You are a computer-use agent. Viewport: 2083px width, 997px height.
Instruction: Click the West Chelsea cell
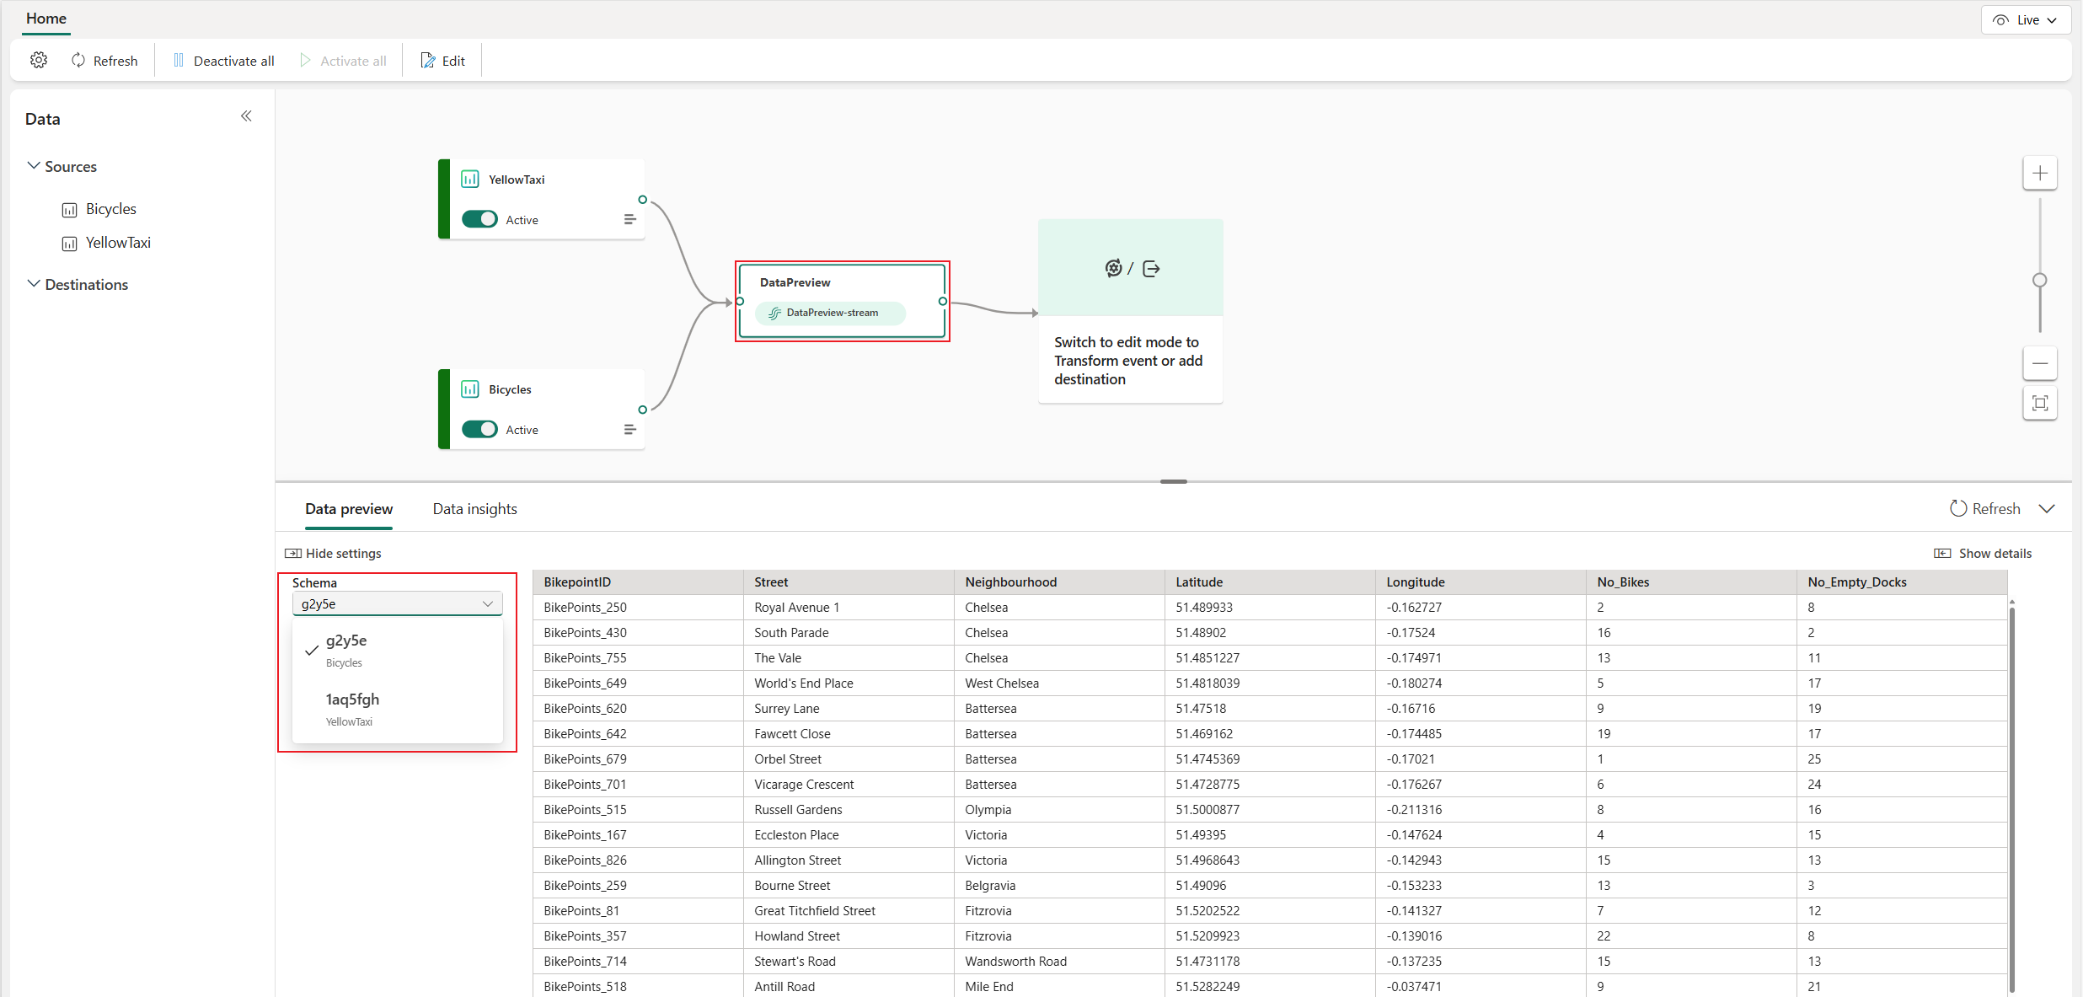(1059, 683)
